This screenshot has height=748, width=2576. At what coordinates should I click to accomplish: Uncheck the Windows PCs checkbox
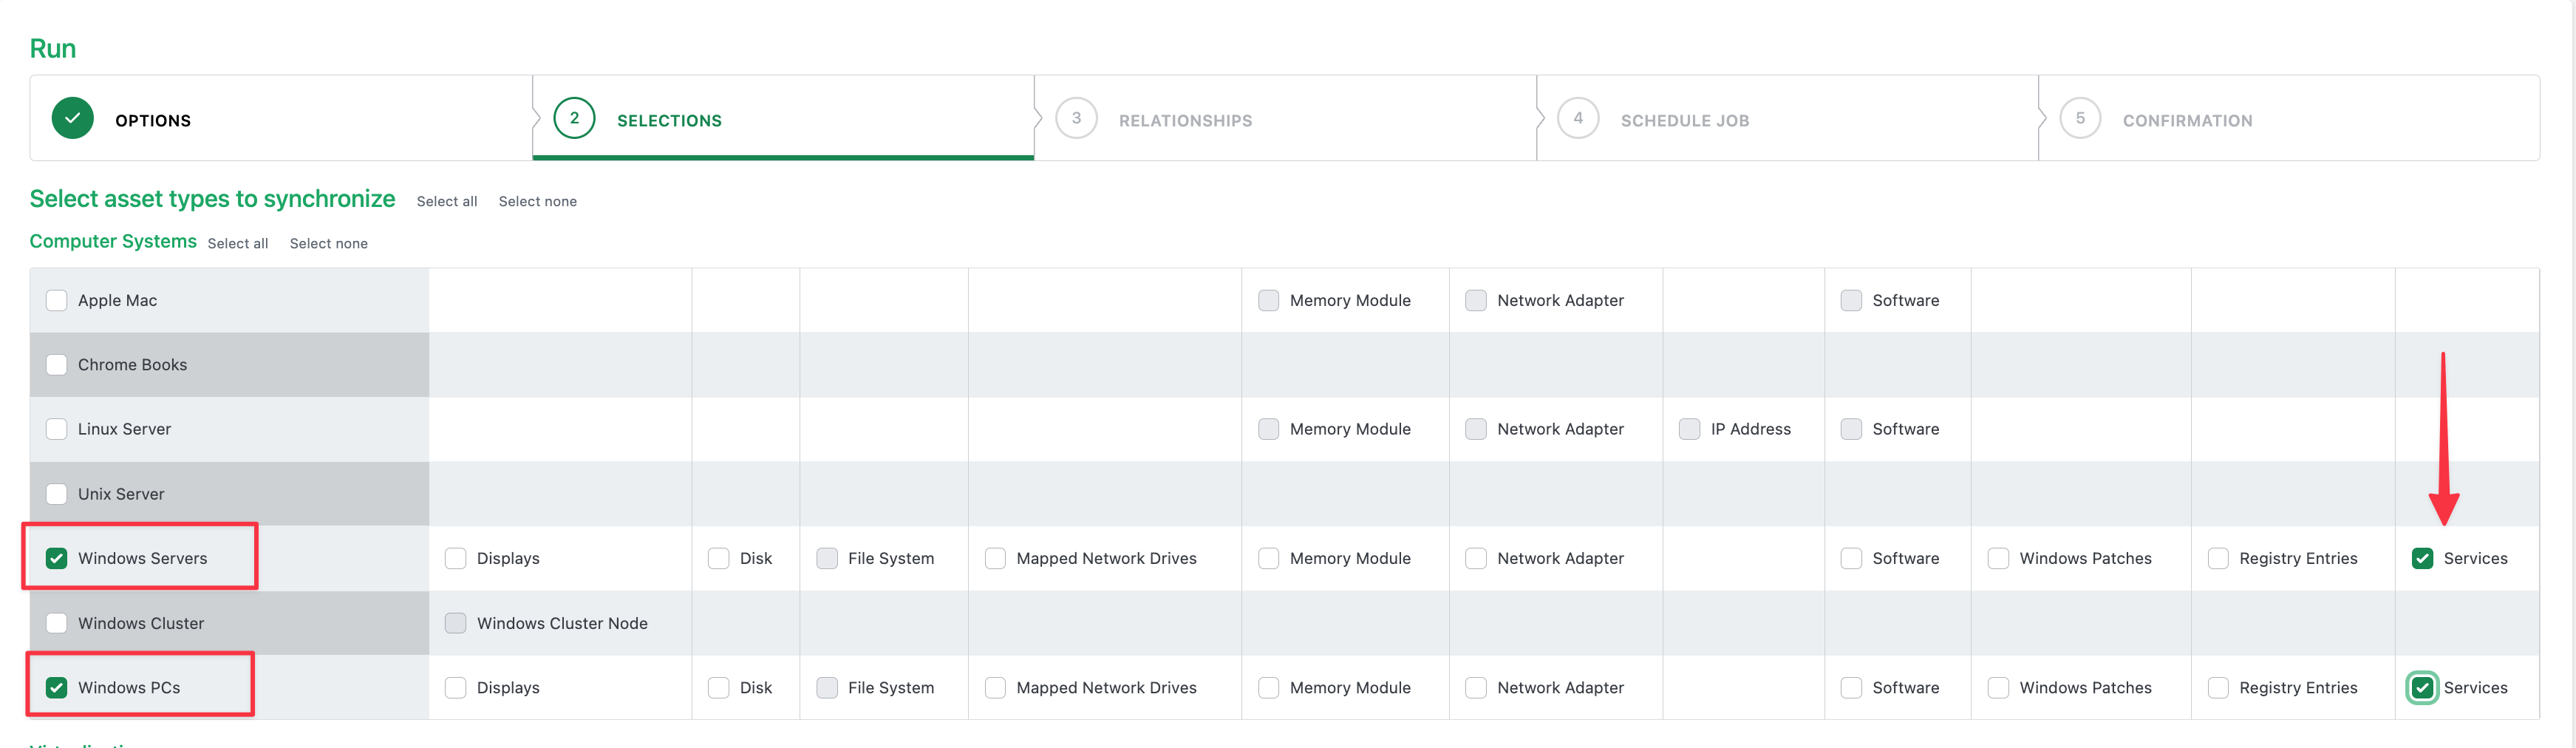point(57,687)
